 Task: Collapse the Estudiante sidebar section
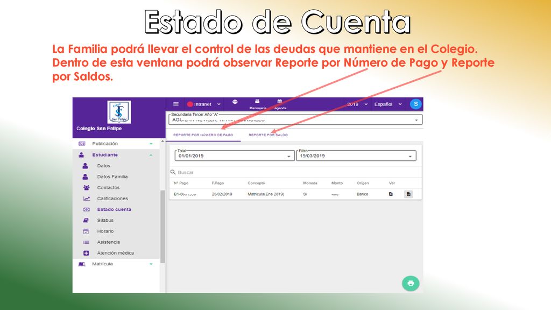(x=116, y=154)
